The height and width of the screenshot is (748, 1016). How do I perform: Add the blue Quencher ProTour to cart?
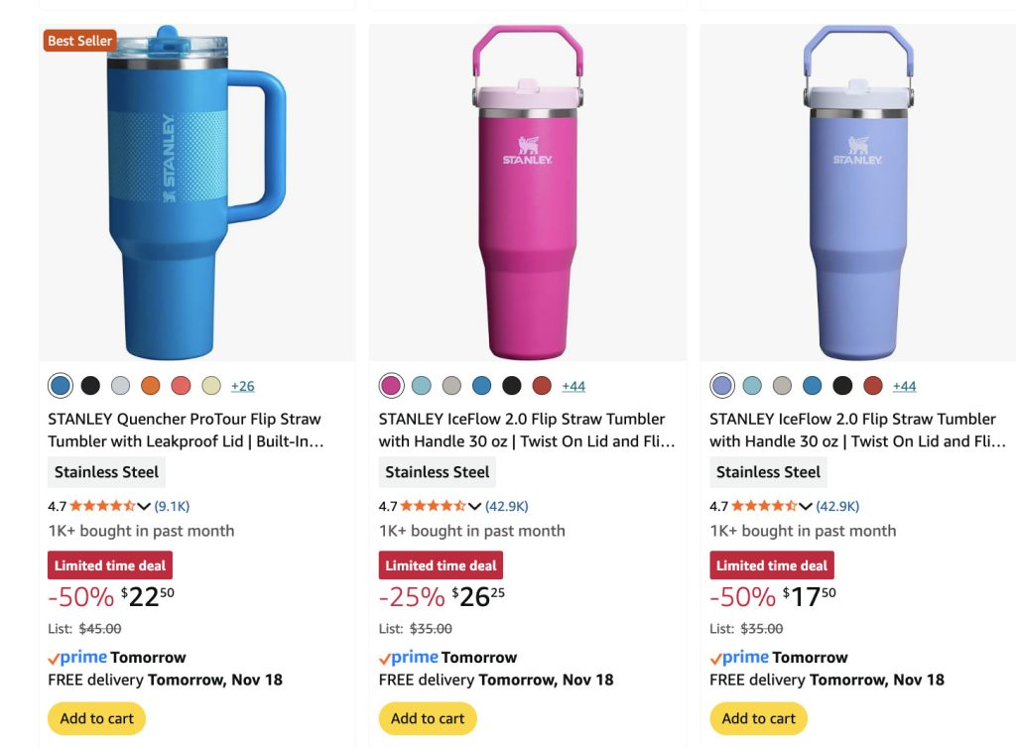click(x=96, y=718)
